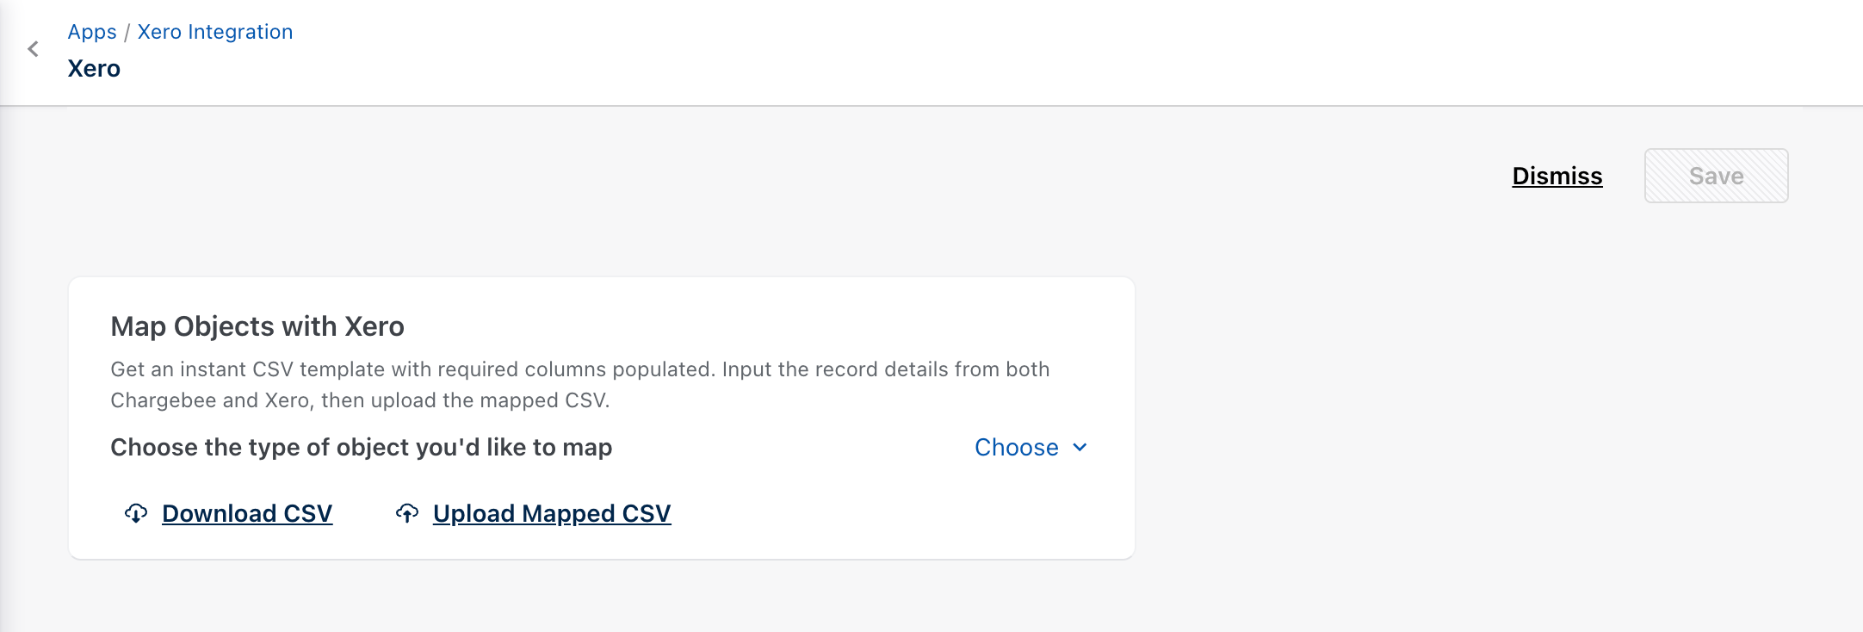Open the Choose object type dropdown

tap(1017, 448)
